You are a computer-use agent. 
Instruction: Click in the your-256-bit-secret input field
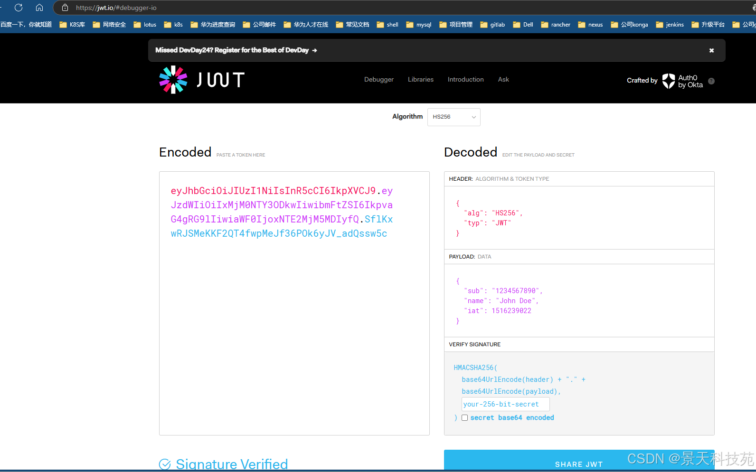point(505,404)
